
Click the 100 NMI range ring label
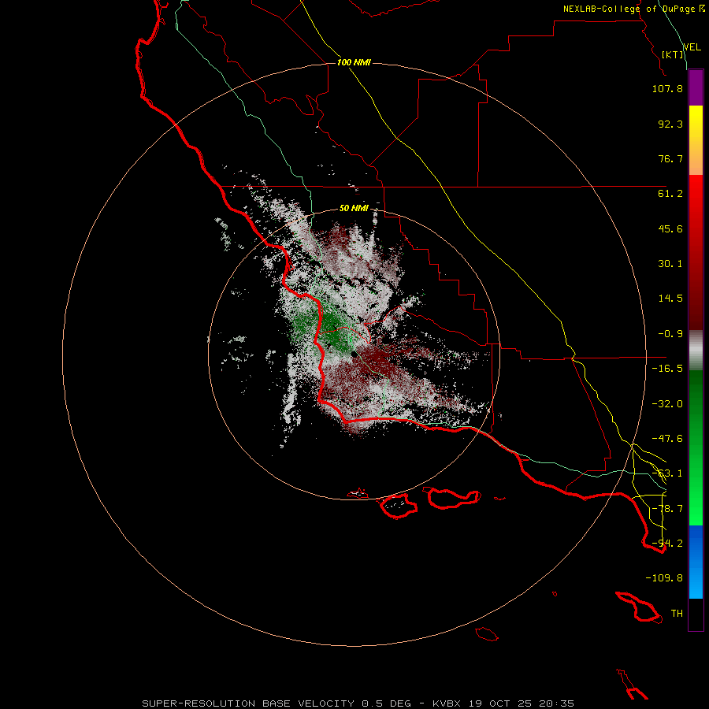354,62
